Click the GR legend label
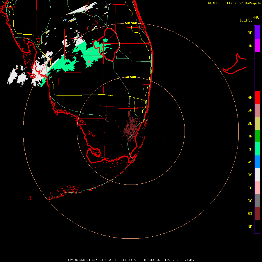 point(250,110)
